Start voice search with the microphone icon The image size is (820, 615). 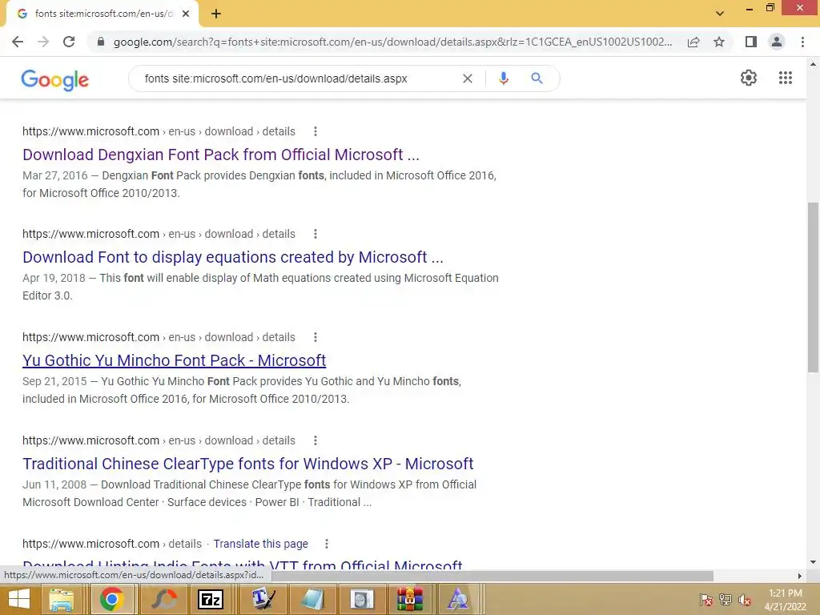504,78
